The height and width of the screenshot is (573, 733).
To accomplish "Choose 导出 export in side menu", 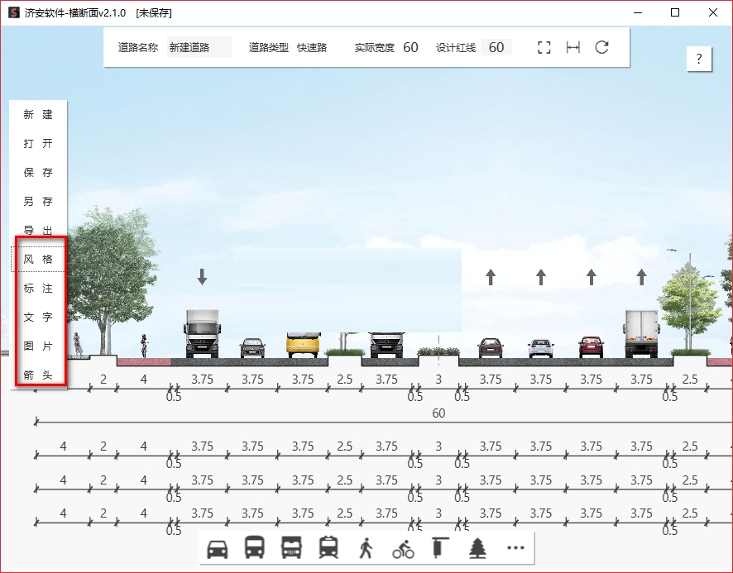I will [x=38, y=231].
